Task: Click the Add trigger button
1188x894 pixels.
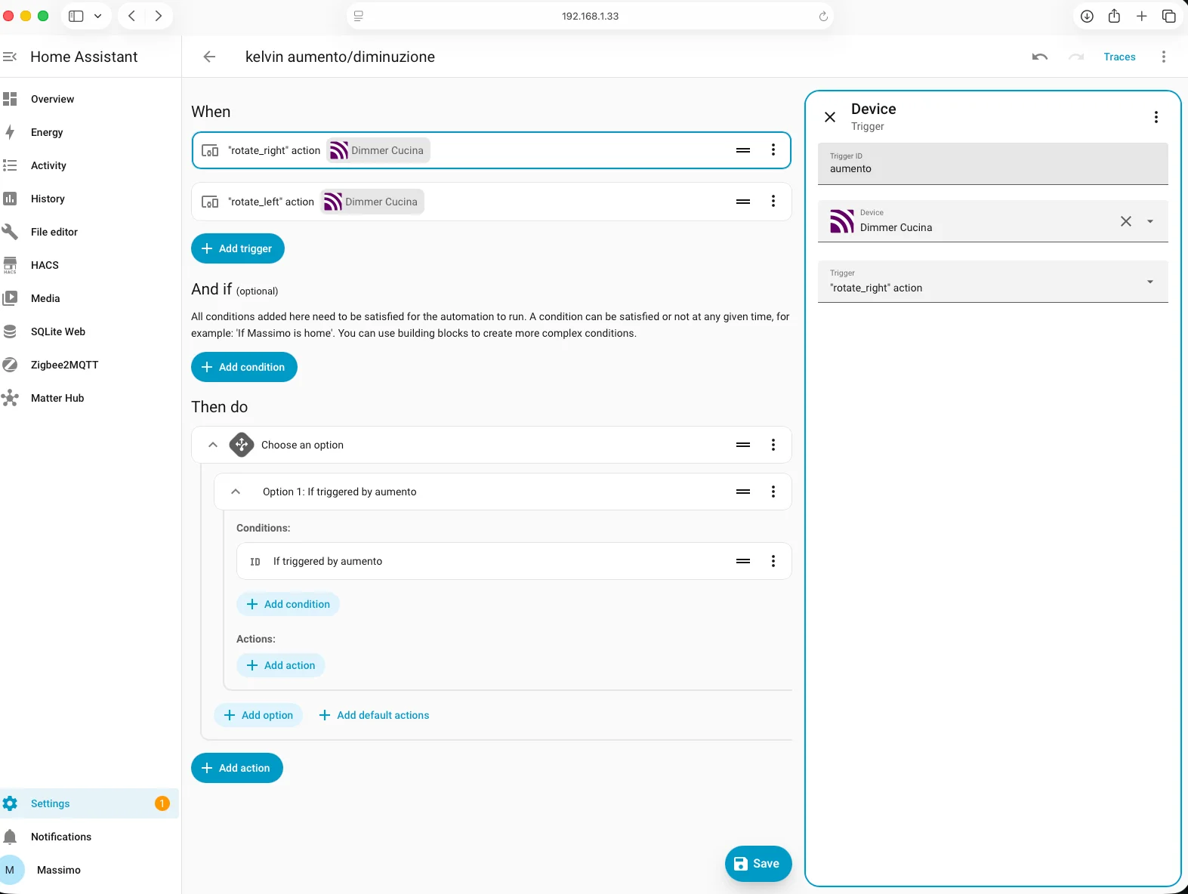Action: [x=238, y=248]
